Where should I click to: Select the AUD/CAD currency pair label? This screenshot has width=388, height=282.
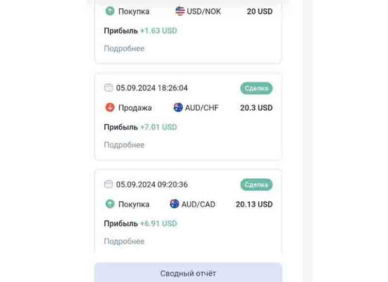pos(198,204)
